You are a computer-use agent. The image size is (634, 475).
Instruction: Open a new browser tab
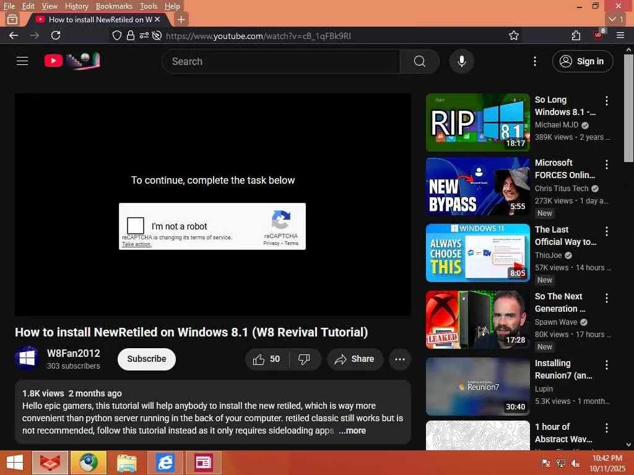[x=181, y=19]
